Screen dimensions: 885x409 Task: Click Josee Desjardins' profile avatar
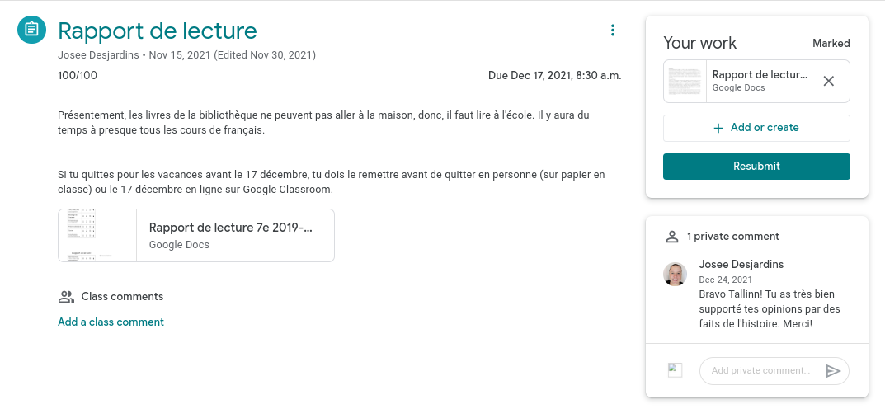click(676, 275)
